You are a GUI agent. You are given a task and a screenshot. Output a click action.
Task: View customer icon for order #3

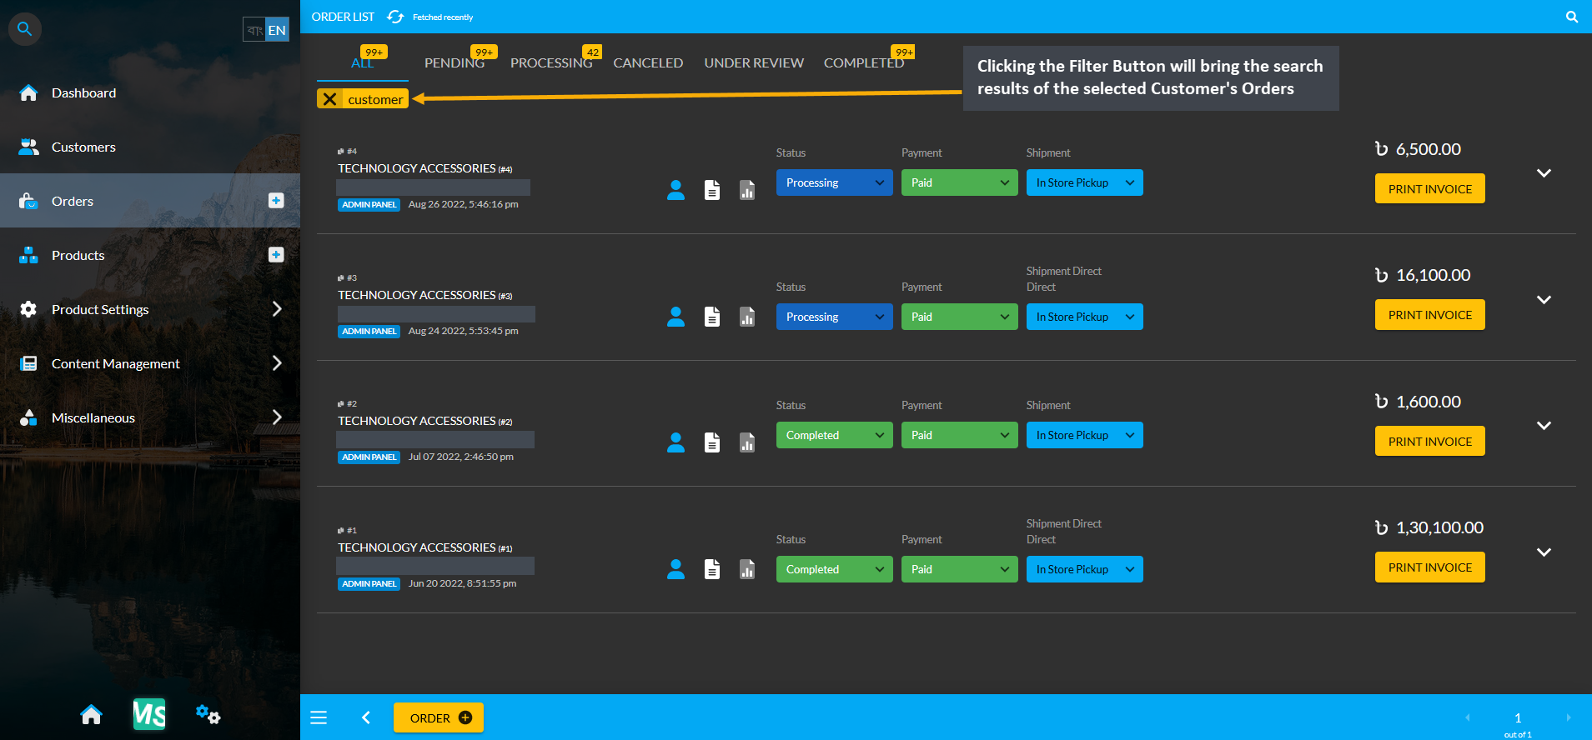point(676,317)
